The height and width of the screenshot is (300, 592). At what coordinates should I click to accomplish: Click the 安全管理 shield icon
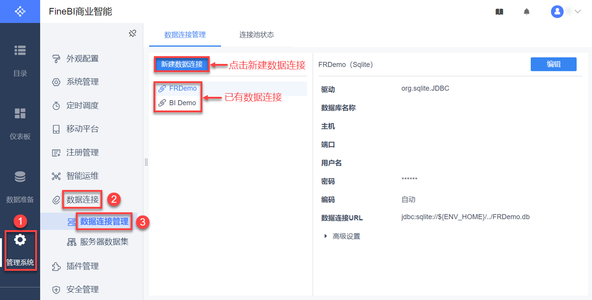pos(56,289)
